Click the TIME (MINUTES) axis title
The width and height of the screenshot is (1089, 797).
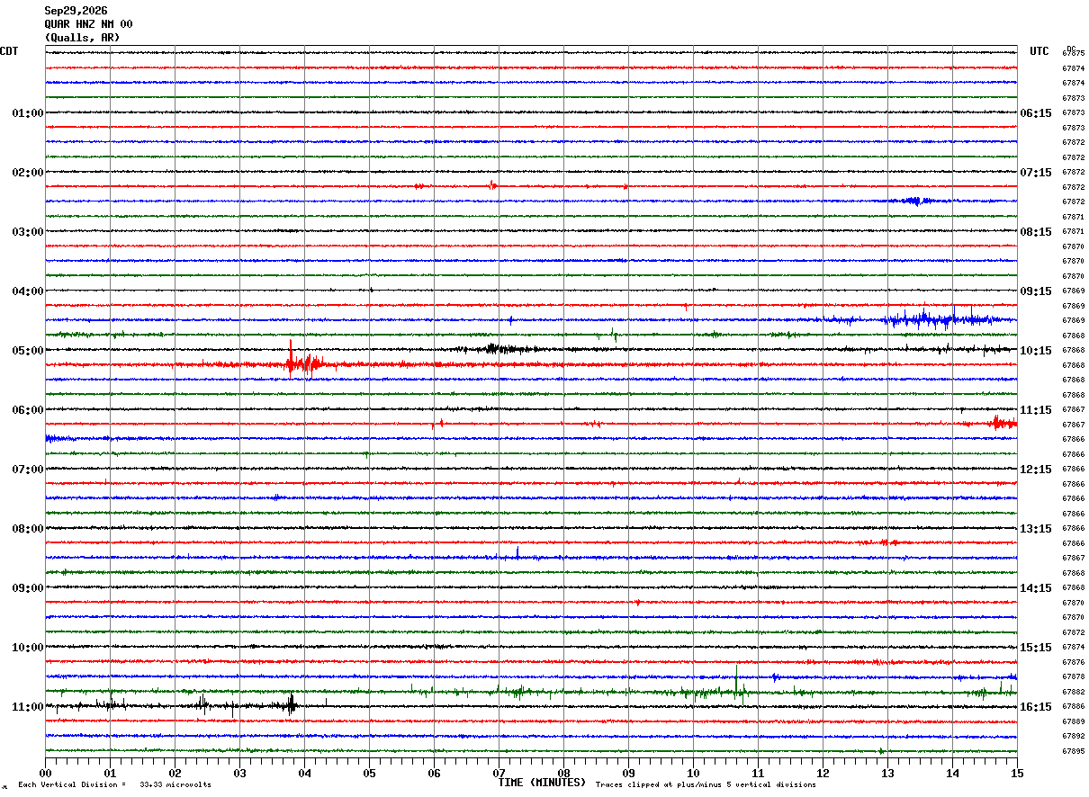pyautogui.click(x=542, y=783)
